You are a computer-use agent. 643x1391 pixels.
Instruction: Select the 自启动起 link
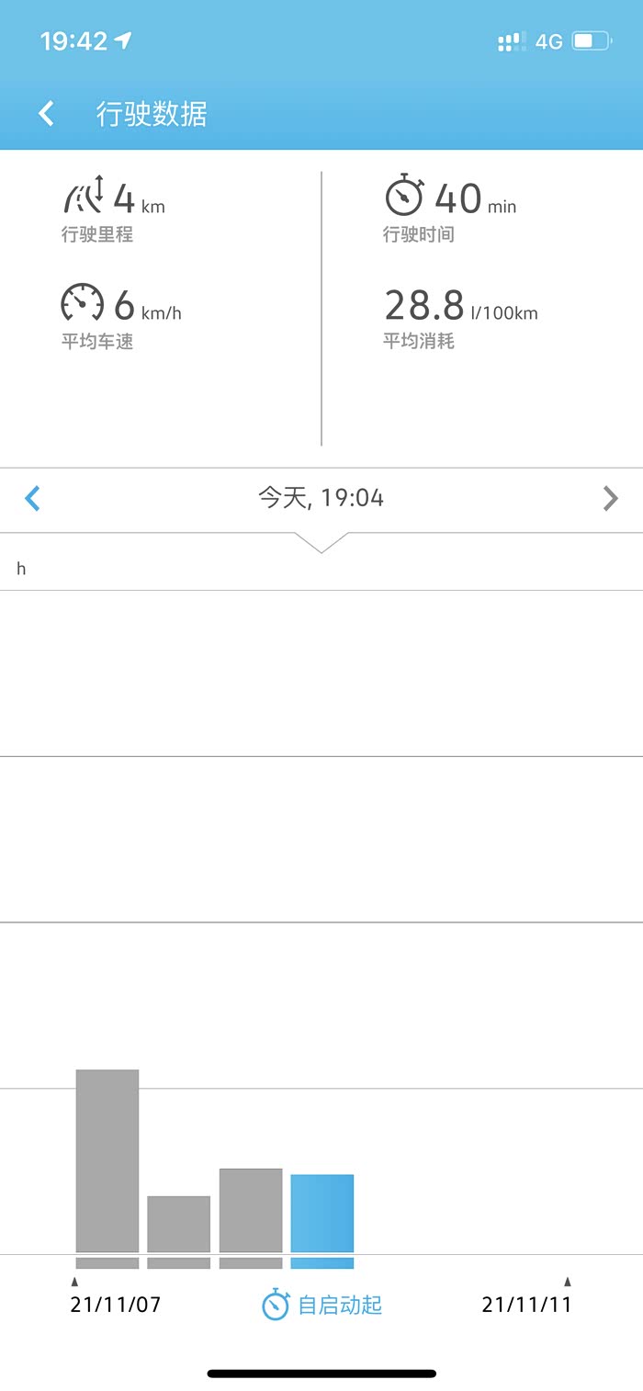[340, 1305]
